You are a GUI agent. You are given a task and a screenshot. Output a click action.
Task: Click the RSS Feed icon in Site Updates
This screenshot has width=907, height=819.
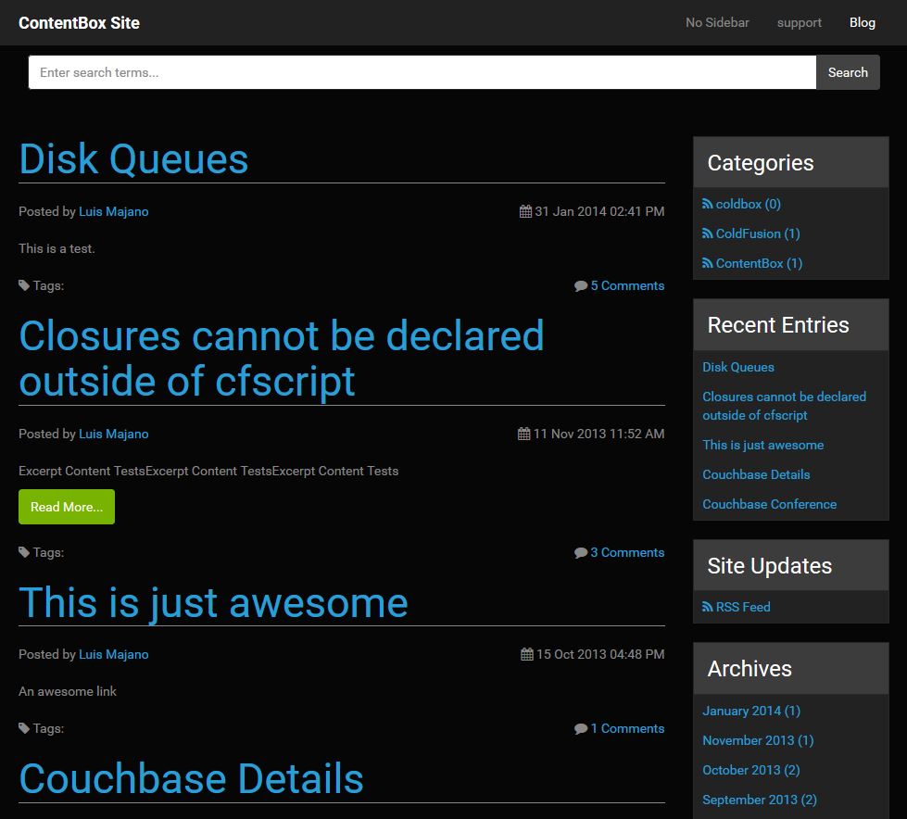708,608
